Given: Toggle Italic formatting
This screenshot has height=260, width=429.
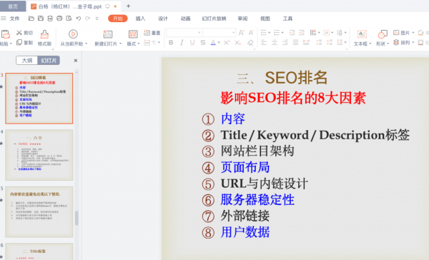Looking at the screenshot, I should click(182, 43).
